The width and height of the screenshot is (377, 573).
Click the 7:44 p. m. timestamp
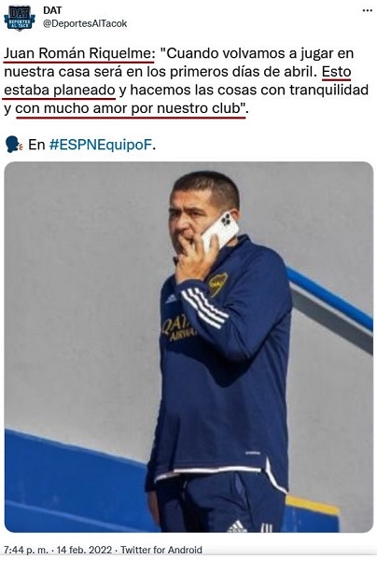[x=26, y=550]
